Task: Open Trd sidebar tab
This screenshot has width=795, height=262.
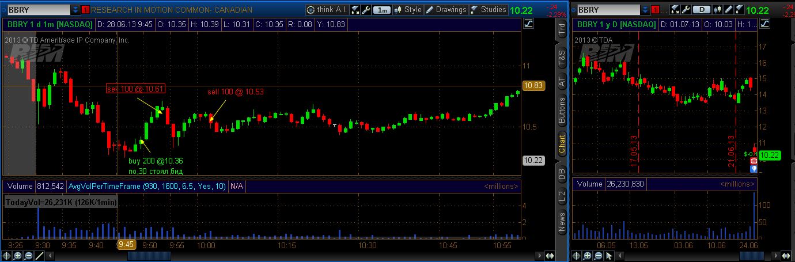Action: pyautogui.click(x=562, y=30)
